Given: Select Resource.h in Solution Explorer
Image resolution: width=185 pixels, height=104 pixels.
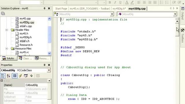Looking at the screenshot, I should pyautogui.click(x=26, y=45).
